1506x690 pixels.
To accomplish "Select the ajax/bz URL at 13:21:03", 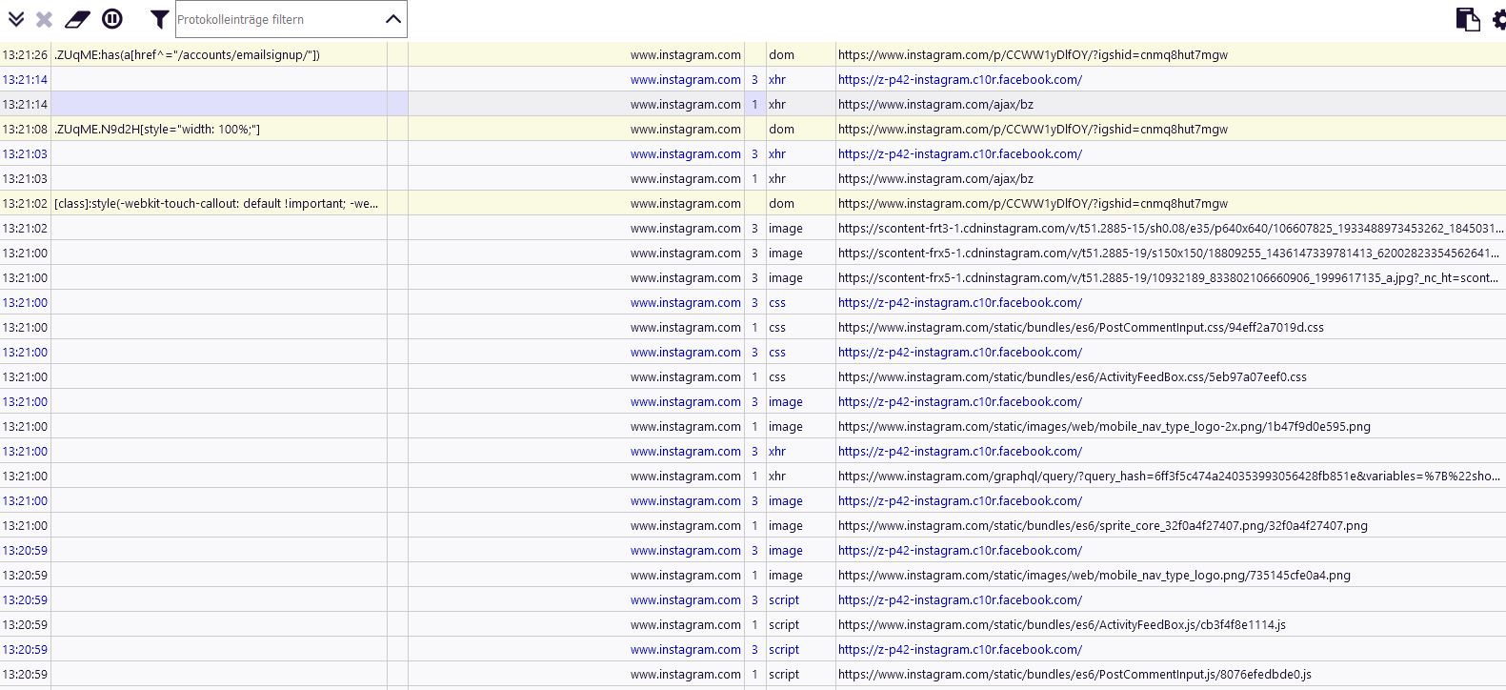I will tap(935, 178).
